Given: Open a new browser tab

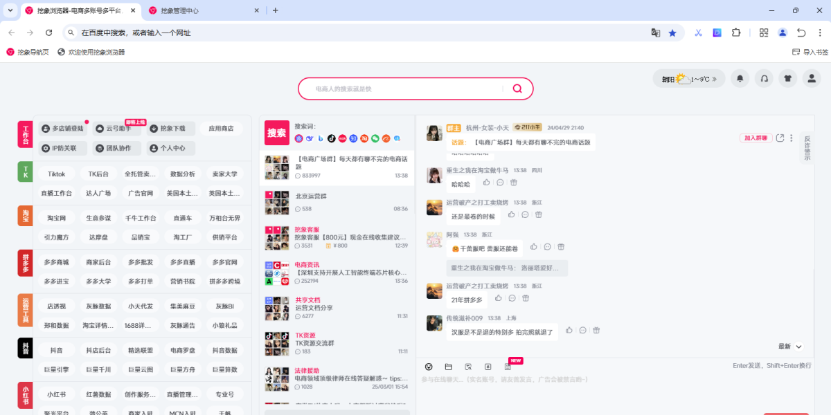Looking at the screenshot, I should point(275,10).
